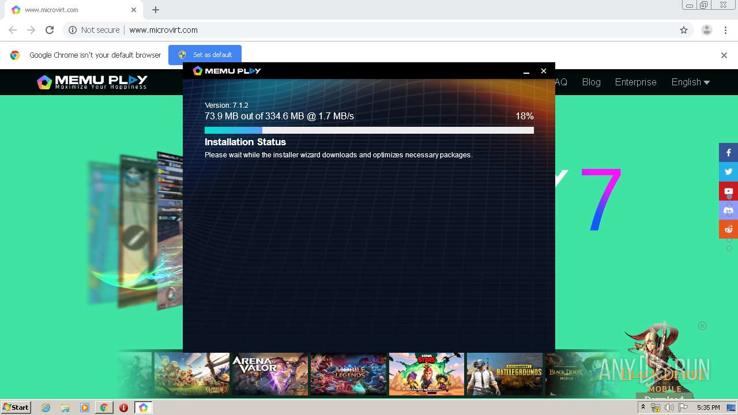The image size is (738, 415).
Task: Open the YouTube social icon
Action: click(x=728, y=191)
